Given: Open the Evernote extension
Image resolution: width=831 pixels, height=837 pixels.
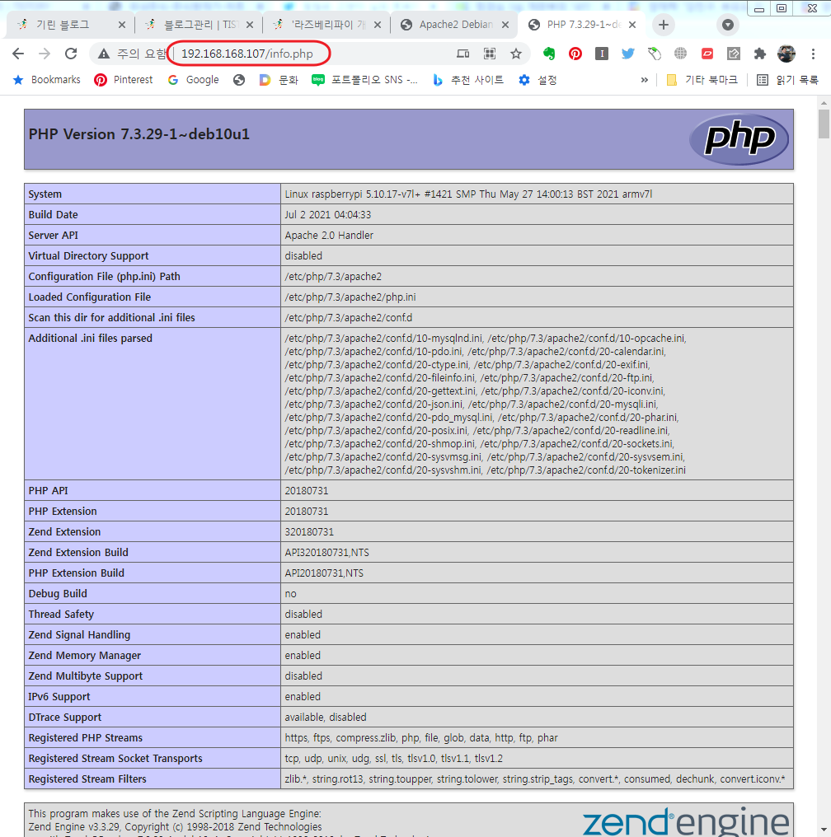Looking at the screenshot, I should (549, 54).
